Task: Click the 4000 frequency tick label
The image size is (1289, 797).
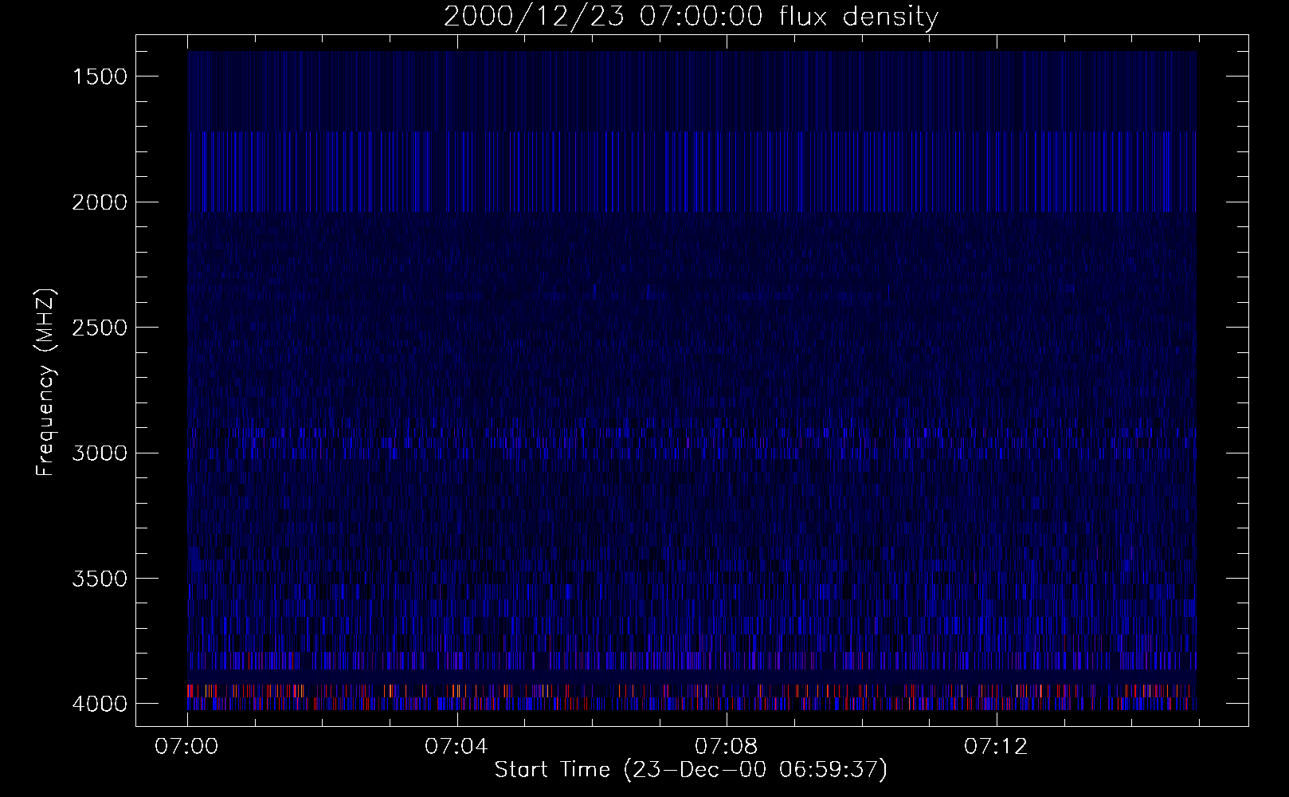Action: click(100, 704)
